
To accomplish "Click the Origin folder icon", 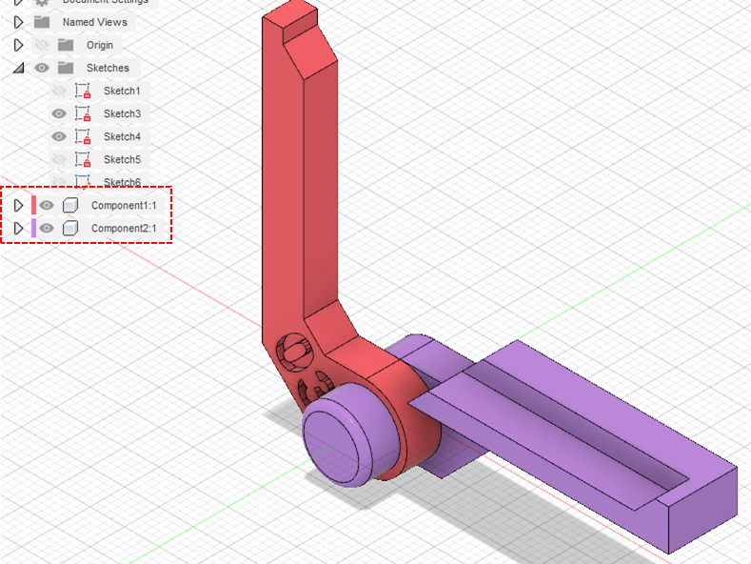I will point(66,45).
